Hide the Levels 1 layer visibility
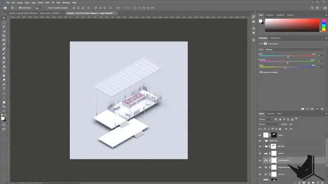 pos(260,154)
